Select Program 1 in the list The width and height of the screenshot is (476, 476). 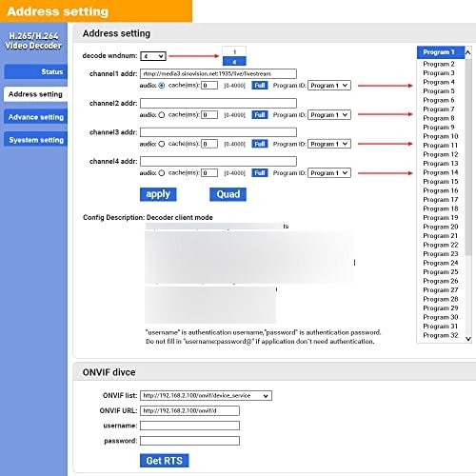point(441,52)
